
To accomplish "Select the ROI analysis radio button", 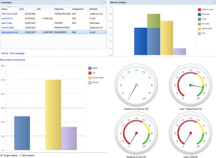I will [21, 155].
